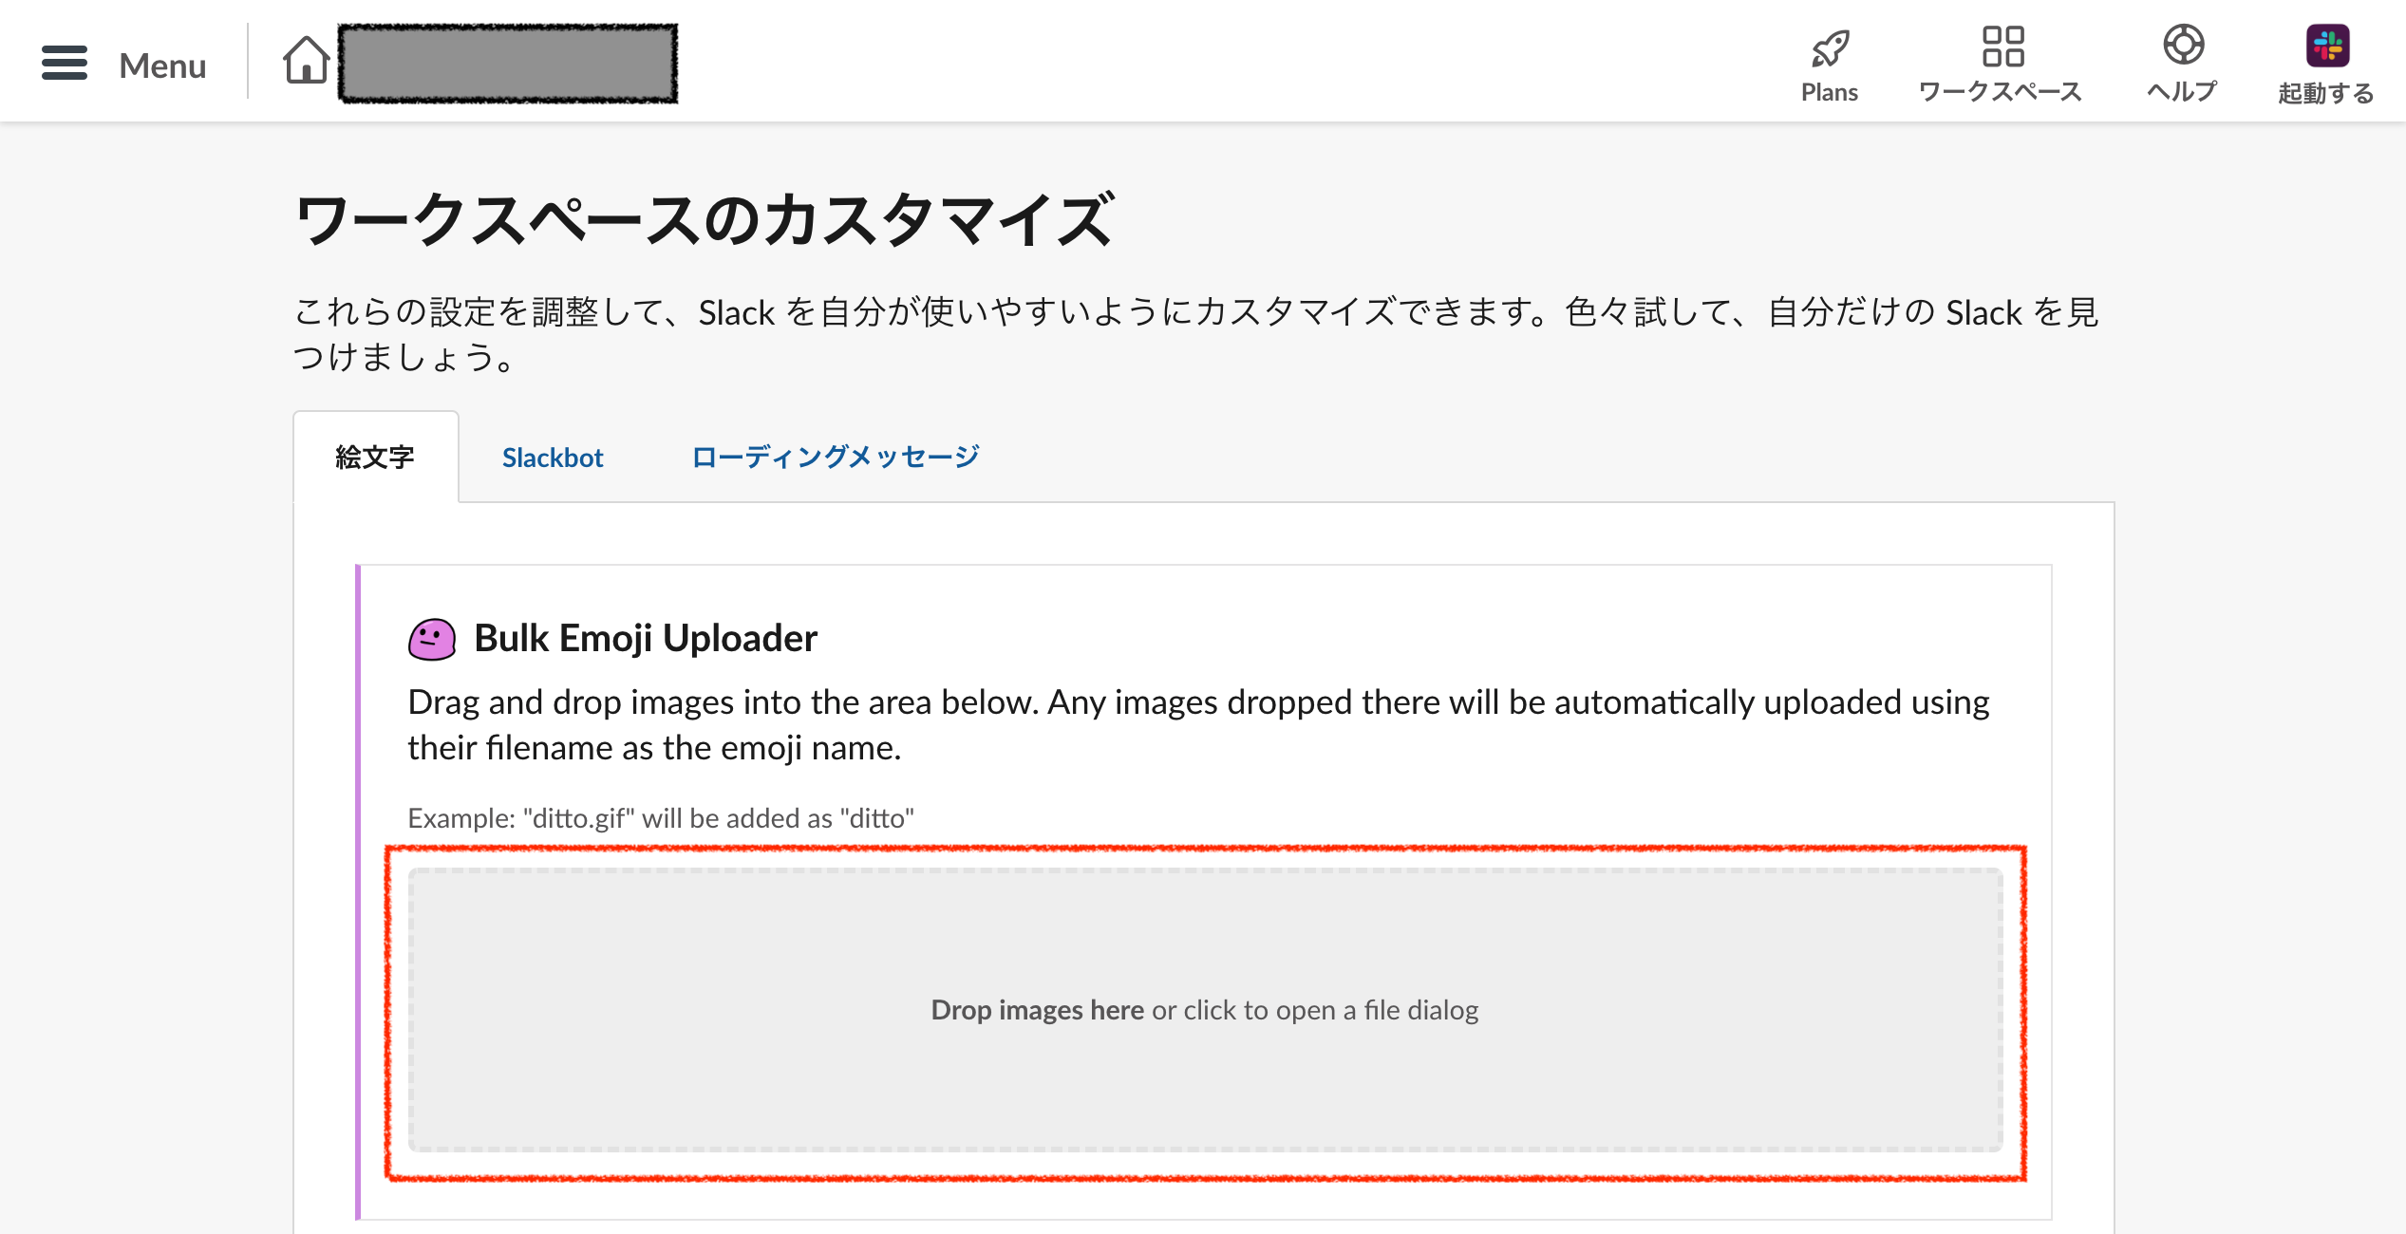Click the Bulk Emoji Uploader heading

pyautogui.click(x=646, y=638)
